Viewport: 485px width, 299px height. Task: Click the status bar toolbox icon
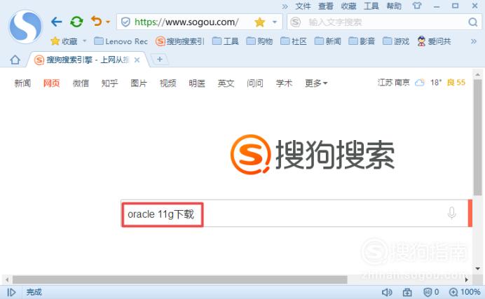(407, 292)
